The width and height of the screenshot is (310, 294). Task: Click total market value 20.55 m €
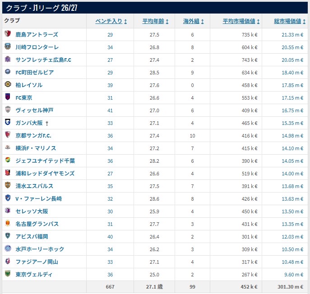[x=292, y=48]
